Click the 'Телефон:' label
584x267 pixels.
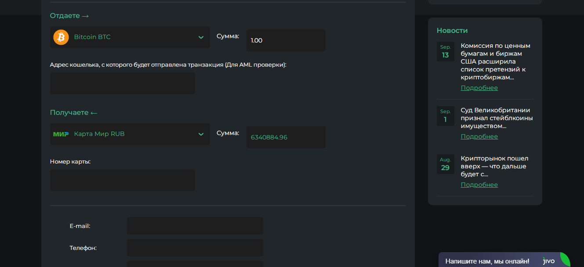point(83,248)
